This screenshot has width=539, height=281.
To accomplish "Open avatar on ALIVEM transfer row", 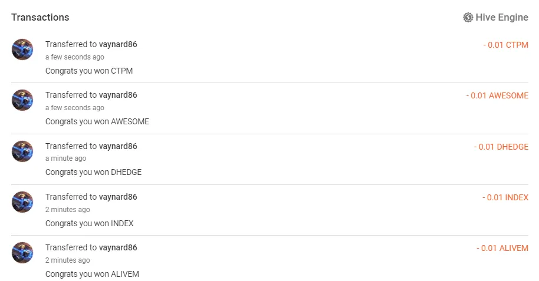I will coord(22,253).
